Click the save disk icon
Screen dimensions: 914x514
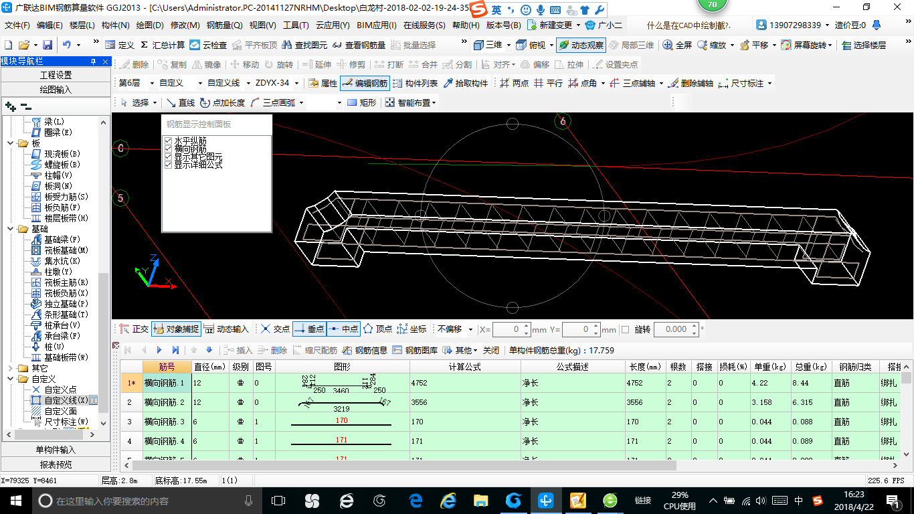tap(48, 45)
